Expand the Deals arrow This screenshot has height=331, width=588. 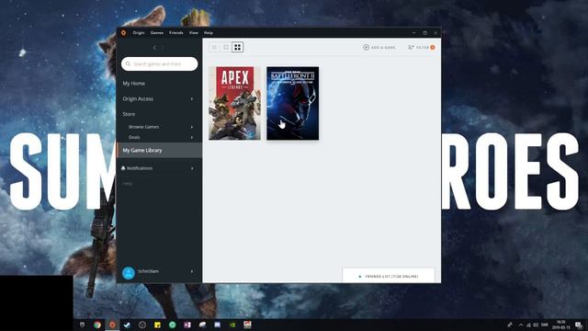(192, 137)
